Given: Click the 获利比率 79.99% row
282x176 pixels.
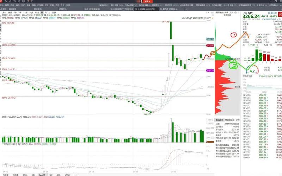Looking at the screenshot, I should pyautogui.click(x=227, y=127).
